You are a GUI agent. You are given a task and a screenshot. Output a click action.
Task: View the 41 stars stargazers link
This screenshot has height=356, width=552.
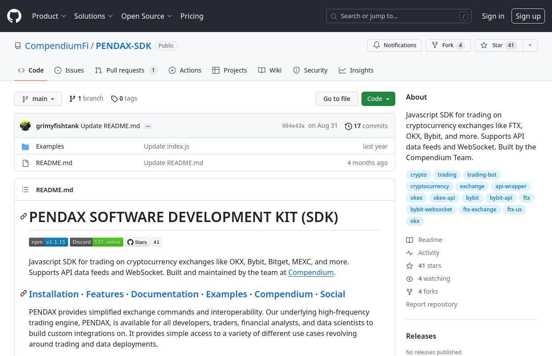point(424,266)
